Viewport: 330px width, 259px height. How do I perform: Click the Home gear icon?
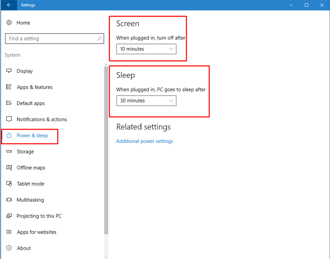coord(9,23)
